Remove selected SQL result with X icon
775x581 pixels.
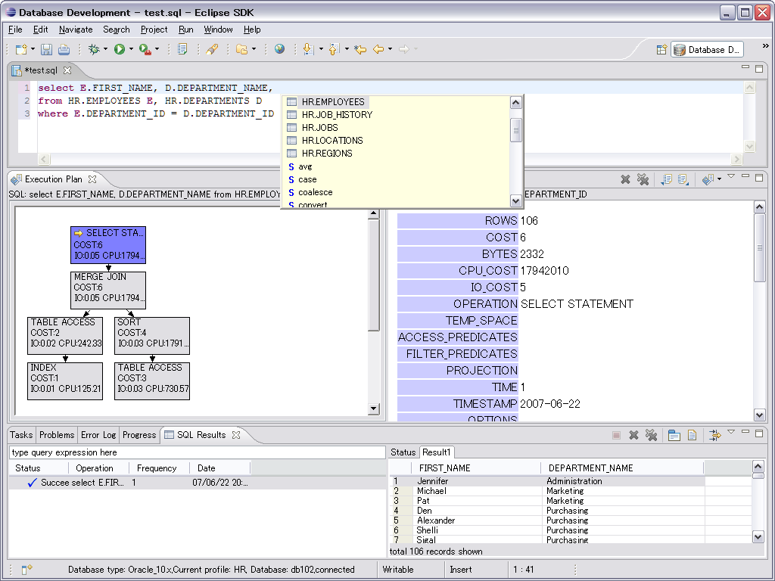pyautogui.click(x=633, y=435)
